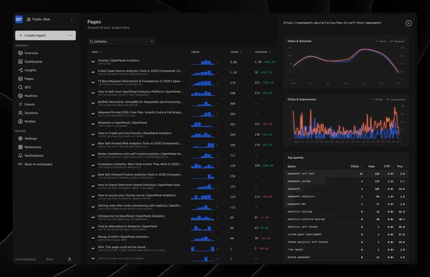Click the analytics platform hosting query row

[345, 219]
